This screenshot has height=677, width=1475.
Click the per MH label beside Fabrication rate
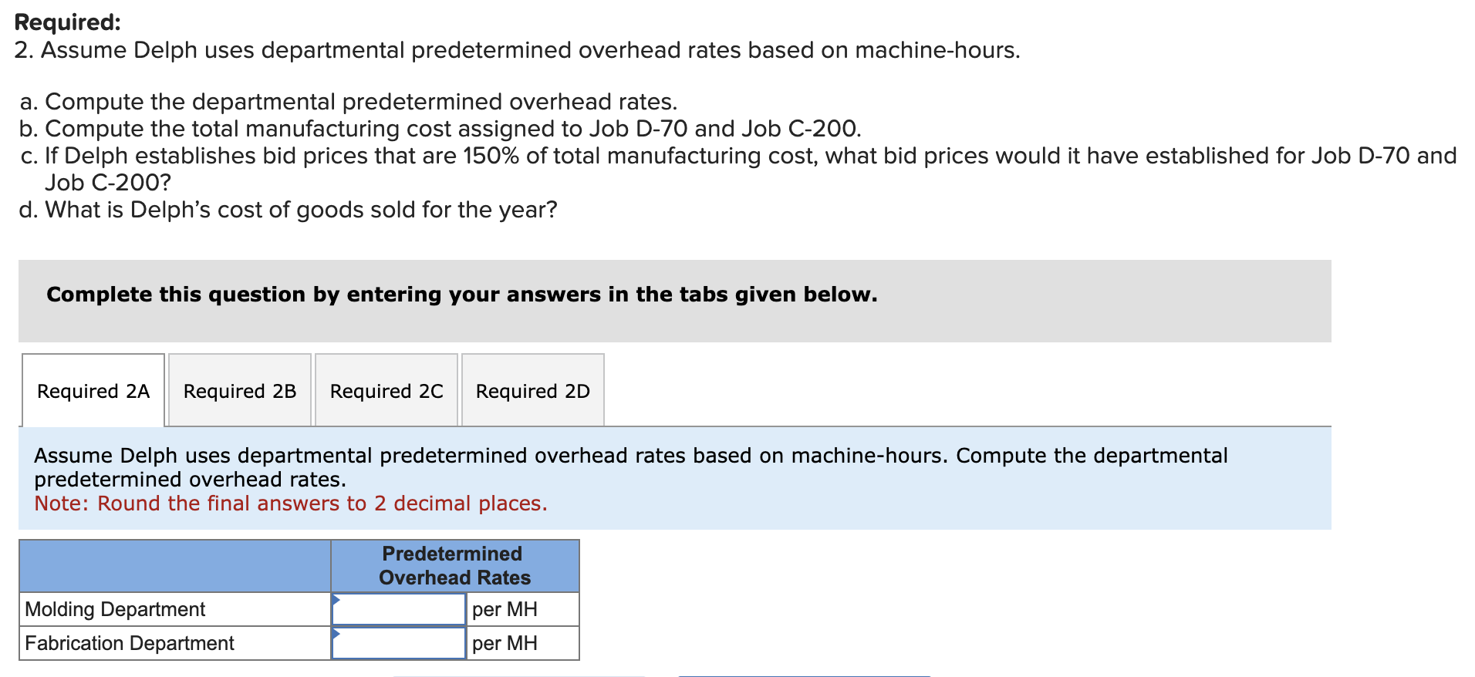[x=504, y=642]
